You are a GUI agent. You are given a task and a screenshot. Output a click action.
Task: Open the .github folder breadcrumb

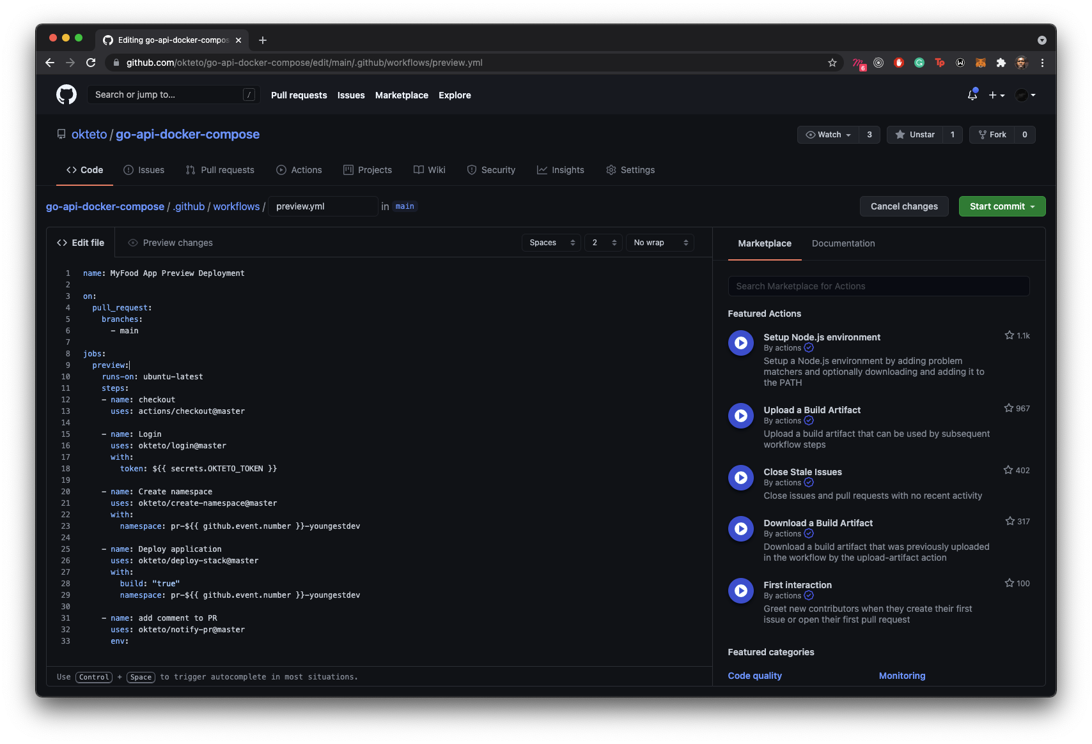click(x=189, y=206)
